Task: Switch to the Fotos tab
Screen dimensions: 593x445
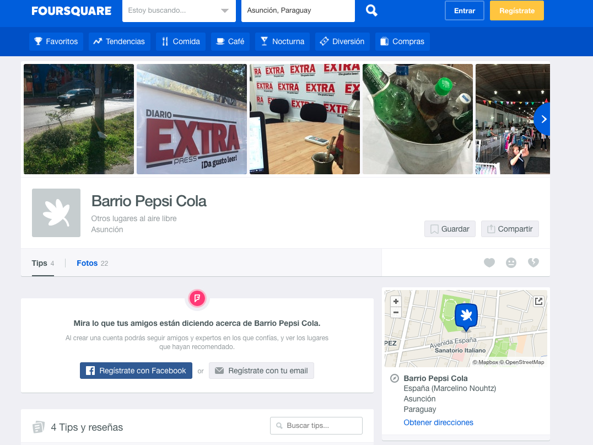Action: 92,264
